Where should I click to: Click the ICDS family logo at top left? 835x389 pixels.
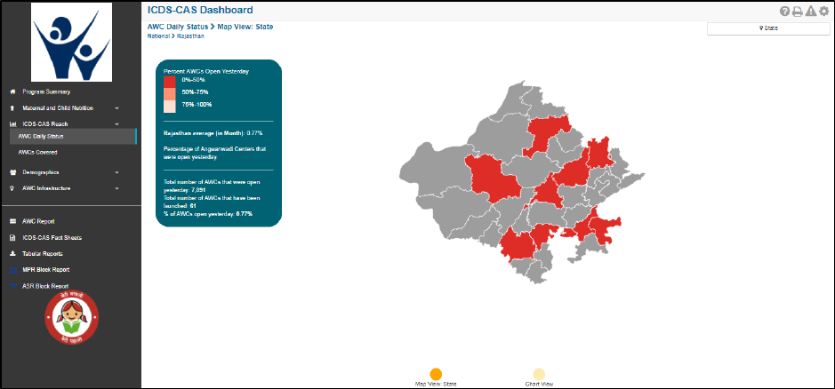tap(71, 42)
